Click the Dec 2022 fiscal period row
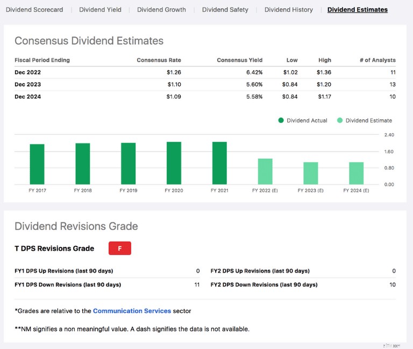 205,72
